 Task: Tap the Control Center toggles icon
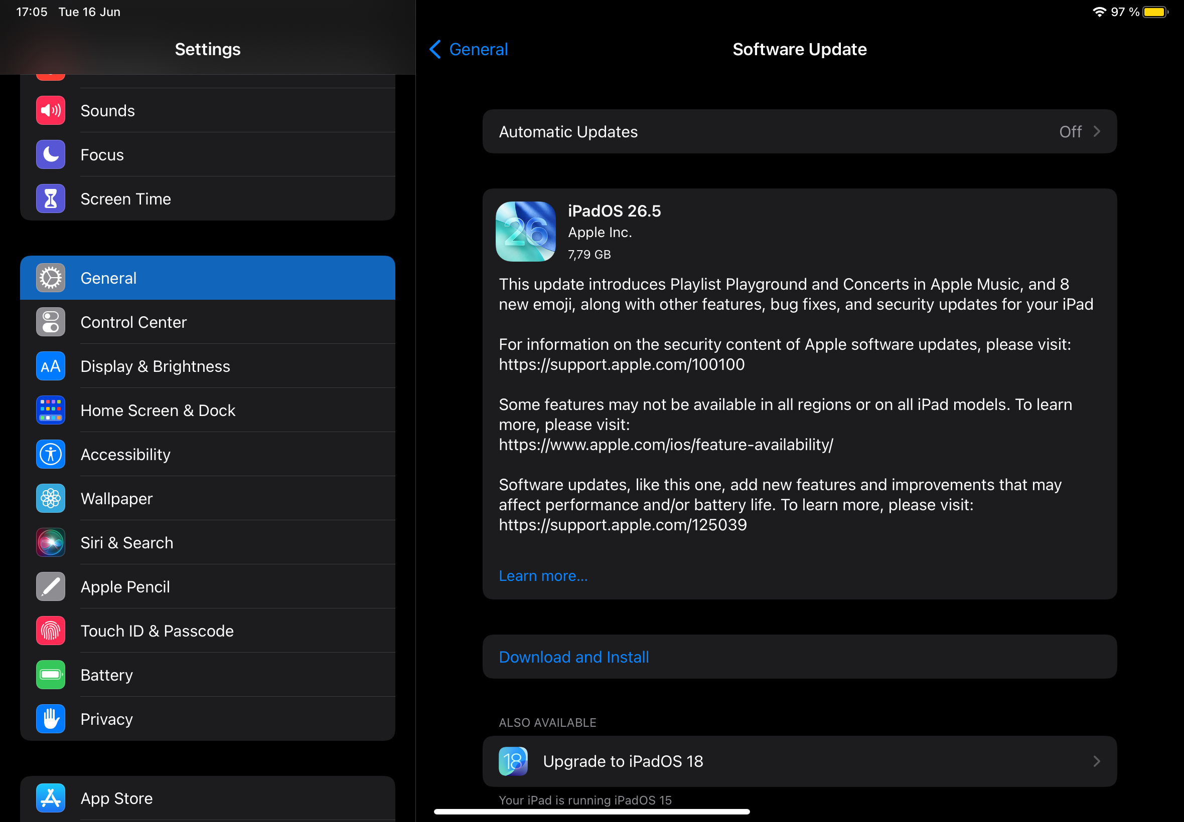[51, 322]
